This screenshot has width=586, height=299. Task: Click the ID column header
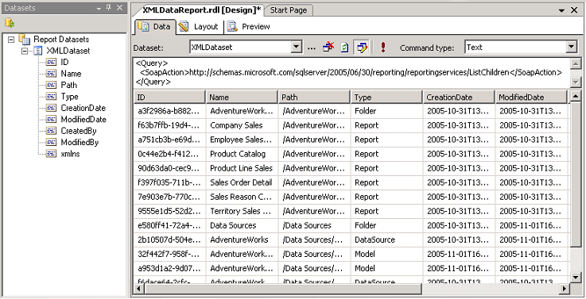pyautogui.click(x=169, y=97)
